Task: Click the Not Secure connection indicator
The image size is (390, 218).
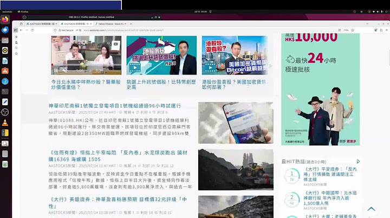Action: (66, 30)
